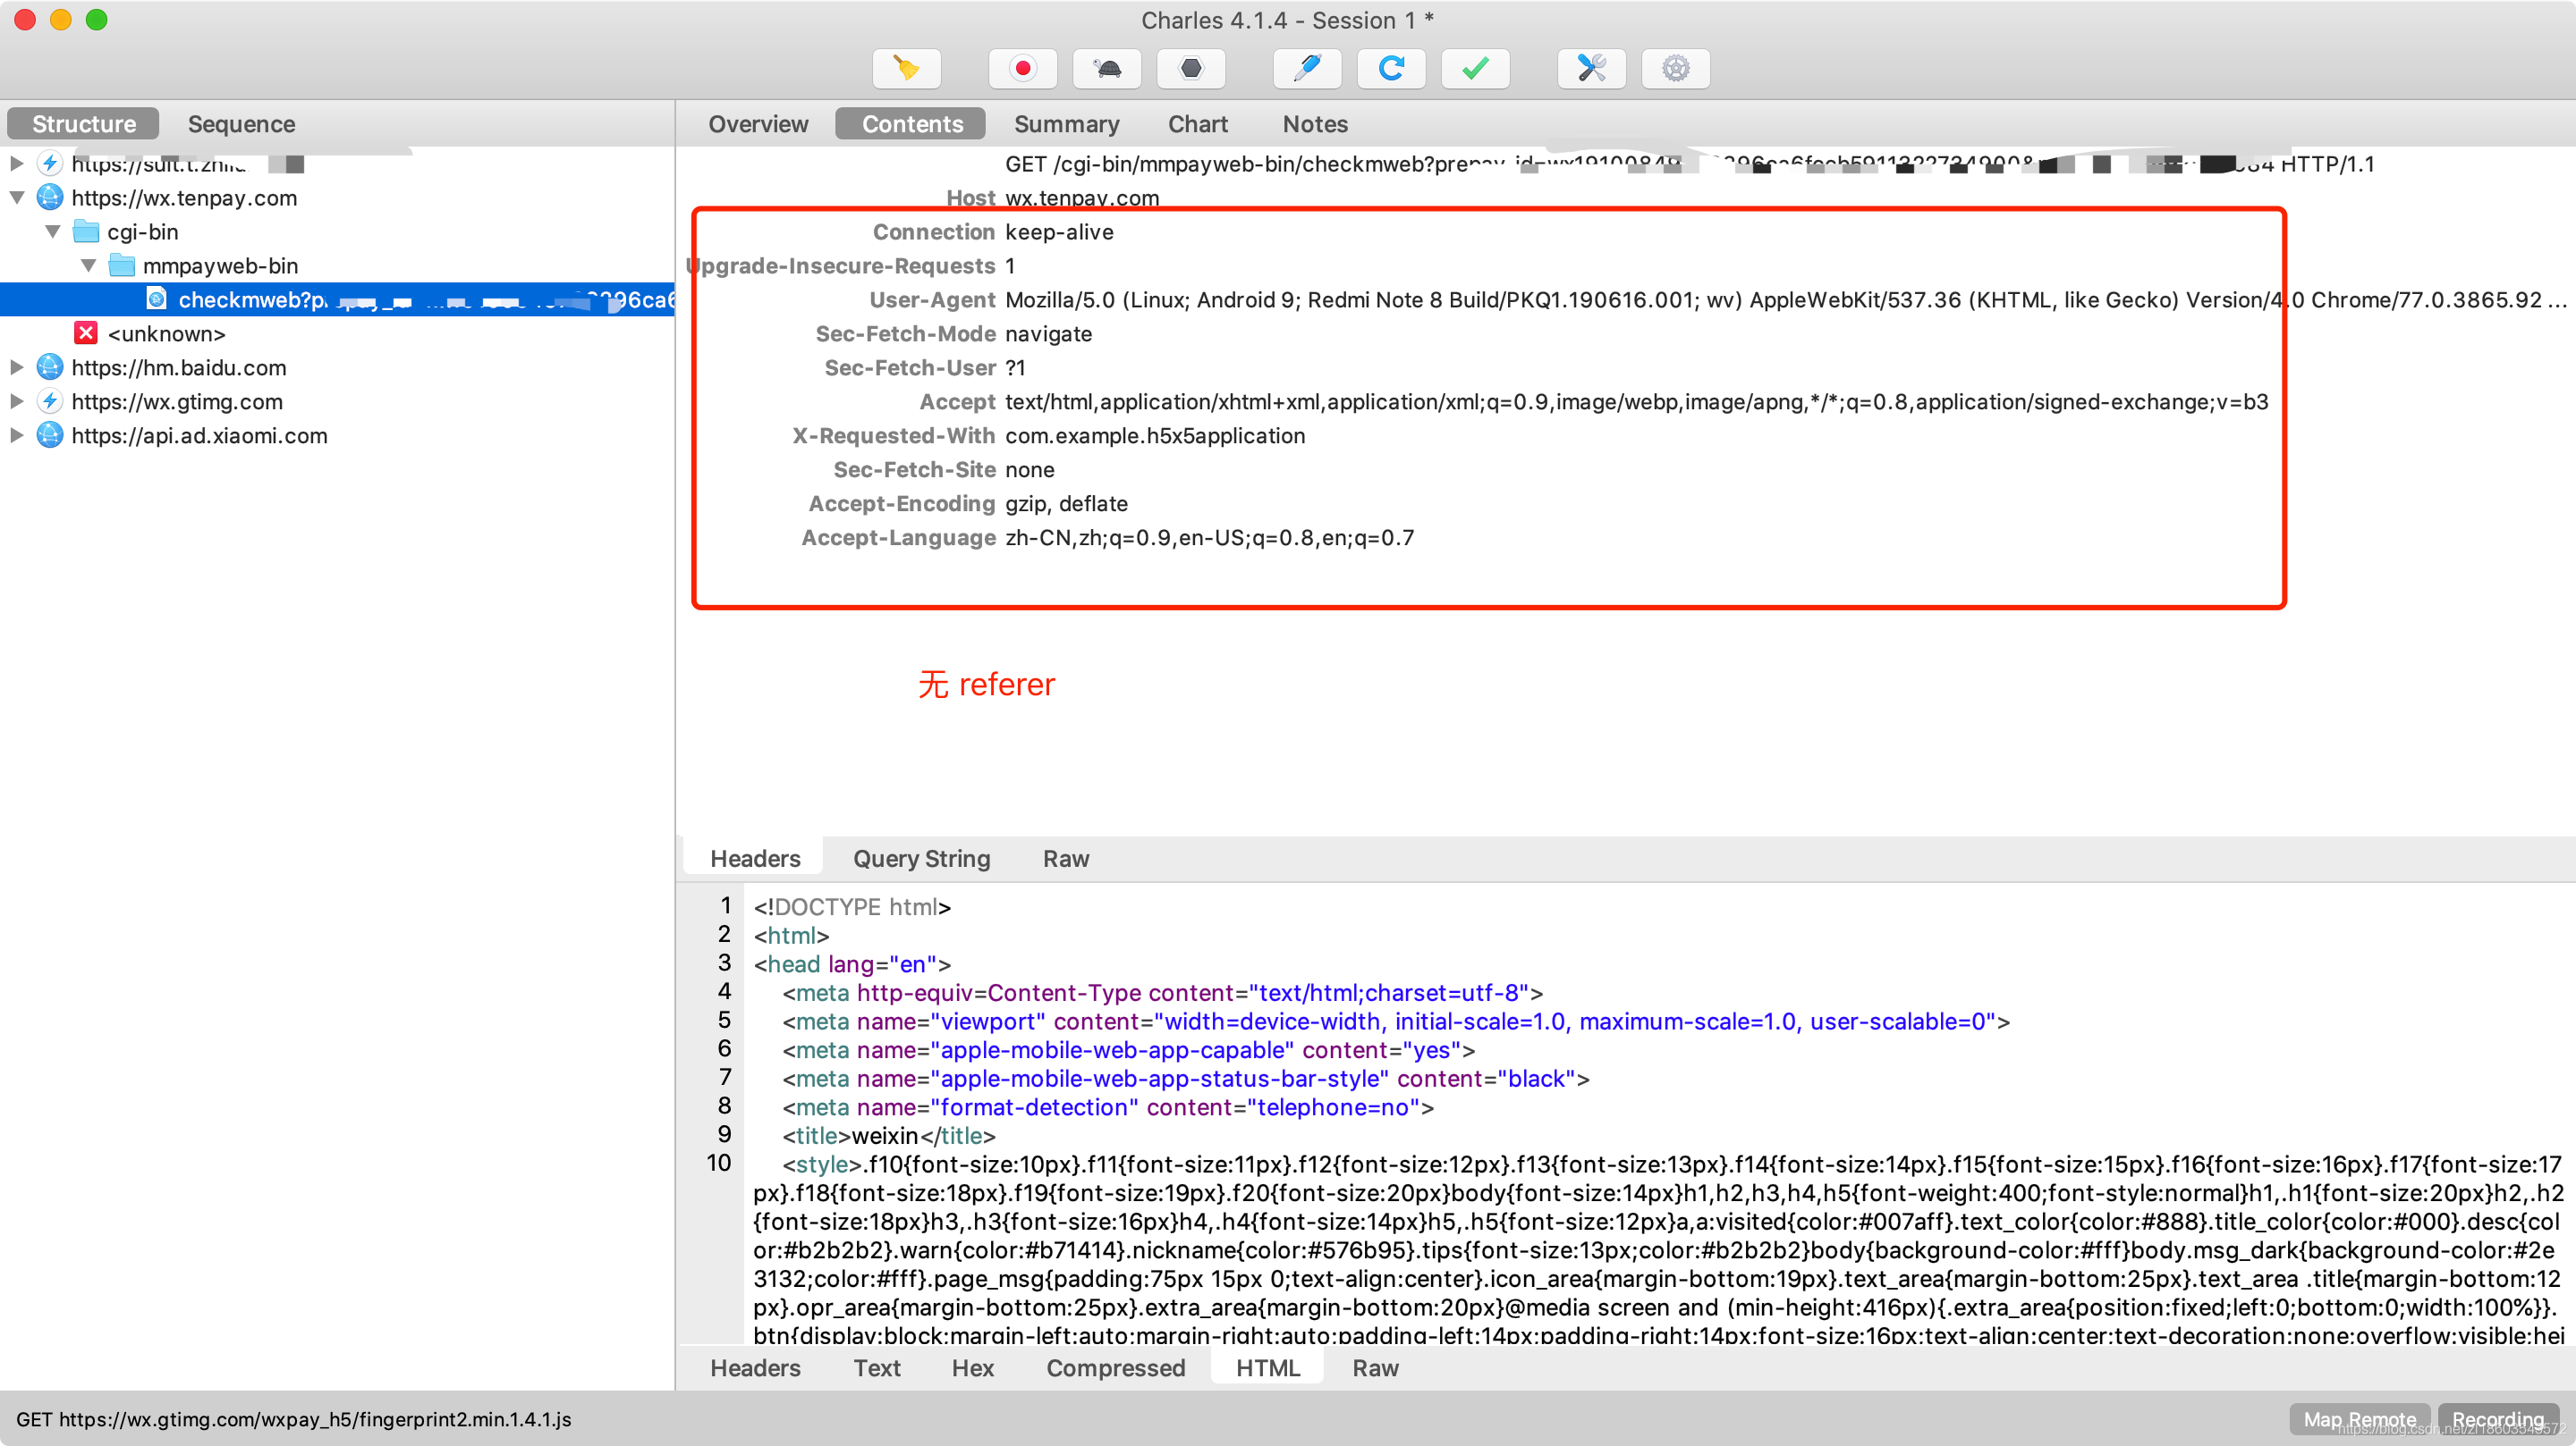Click the record (red dot) icon
Viewport: 2576px width, 1446px height.
pos(1021,69)
